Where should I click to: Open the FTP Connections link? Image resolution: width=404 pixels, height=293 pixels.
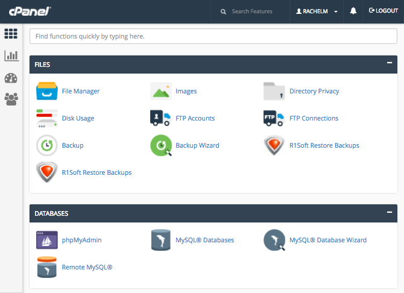click(314, 118)
